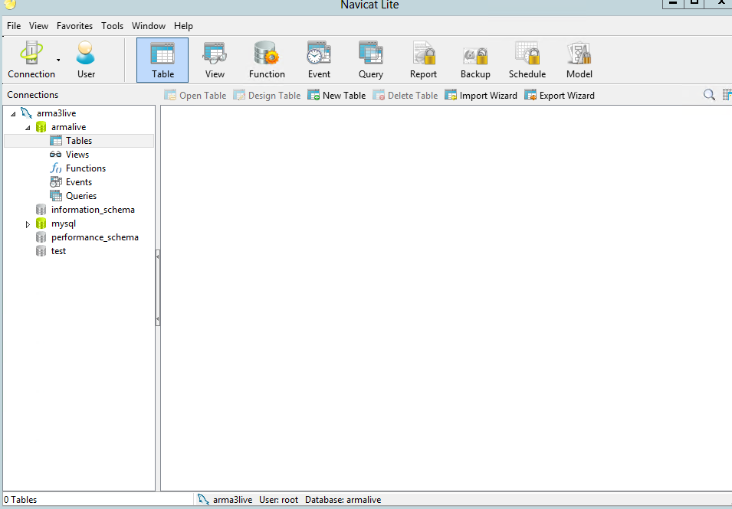Open the Connection dropdown arrow

58,60
